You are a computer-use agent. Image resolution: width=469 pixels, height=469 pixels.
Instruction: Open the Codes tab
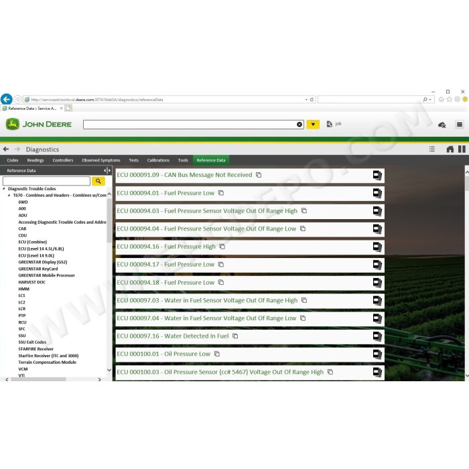(13, 160)
